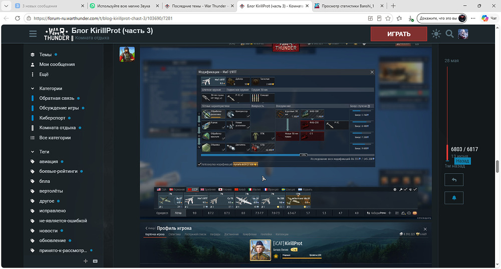Select the другое tag
The image size is (501, 269).
pyautogui.click(x=47, y=201)
